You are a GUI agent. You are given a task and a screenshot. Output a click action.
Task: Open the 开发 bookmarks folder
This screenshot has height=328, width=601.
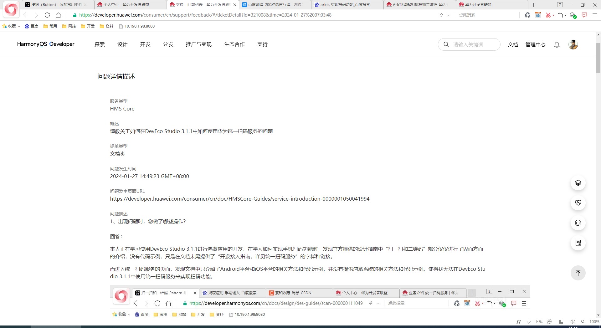click(x=88, y=26)
